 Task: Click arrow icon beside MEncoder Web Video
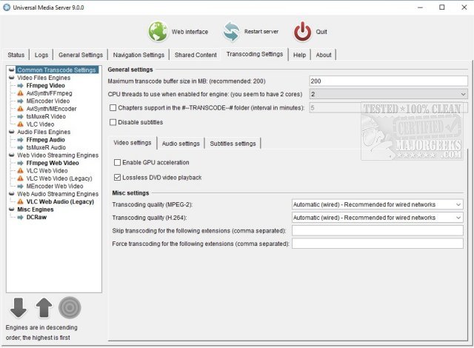(20, 186)
